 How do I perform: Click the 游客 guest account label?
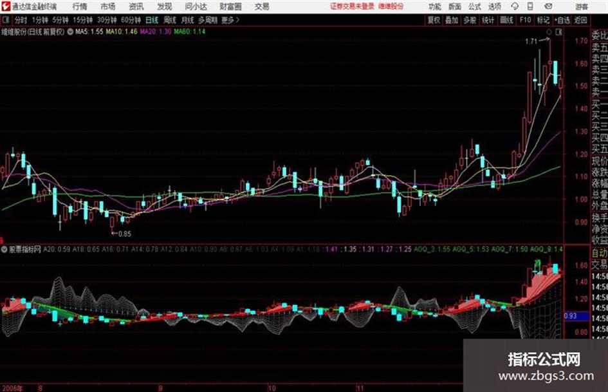pos(582,6)
